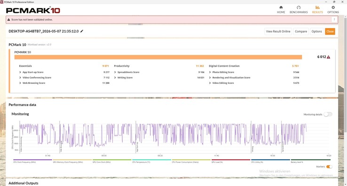Close the result with orange Close button
This screenshot has height=186, width=347.
pos(330,31)
